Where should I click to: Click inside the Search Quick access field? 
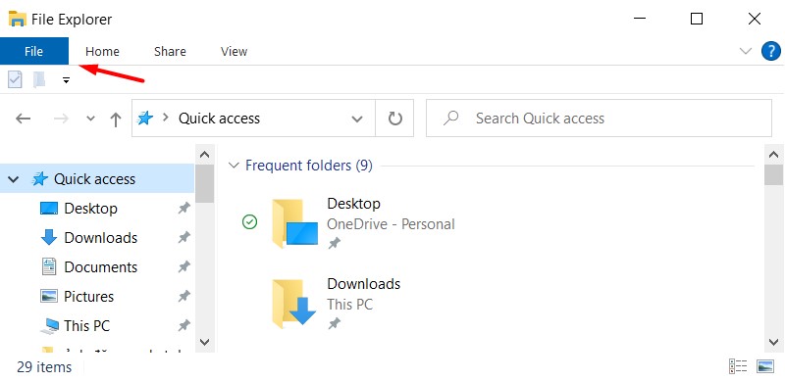[599, 118]
